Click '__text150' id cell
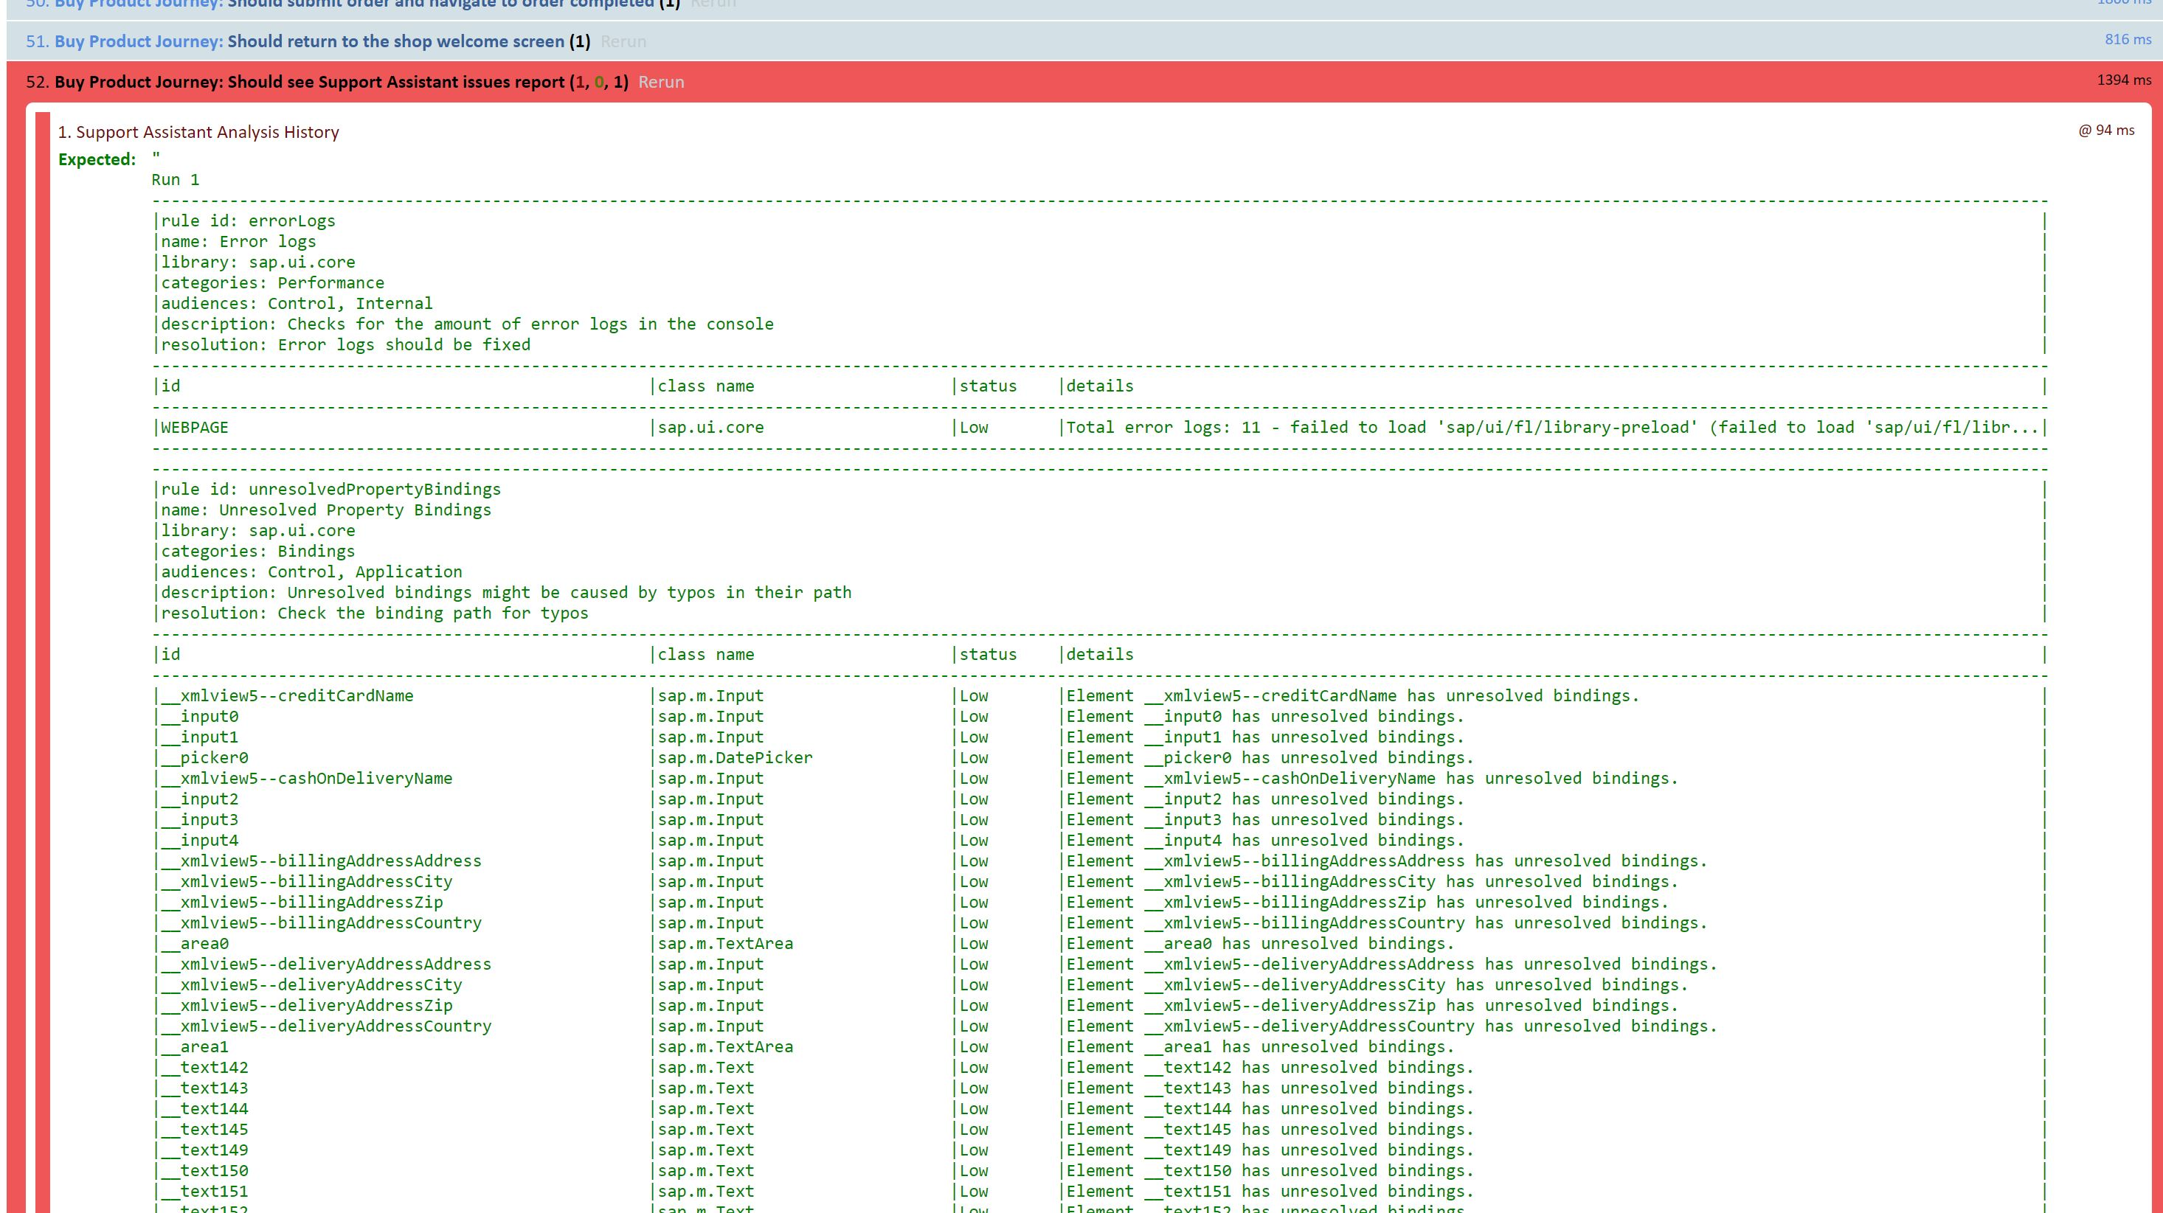Viewport: 2163px width, 1213px height. [x=204, y=1170]
